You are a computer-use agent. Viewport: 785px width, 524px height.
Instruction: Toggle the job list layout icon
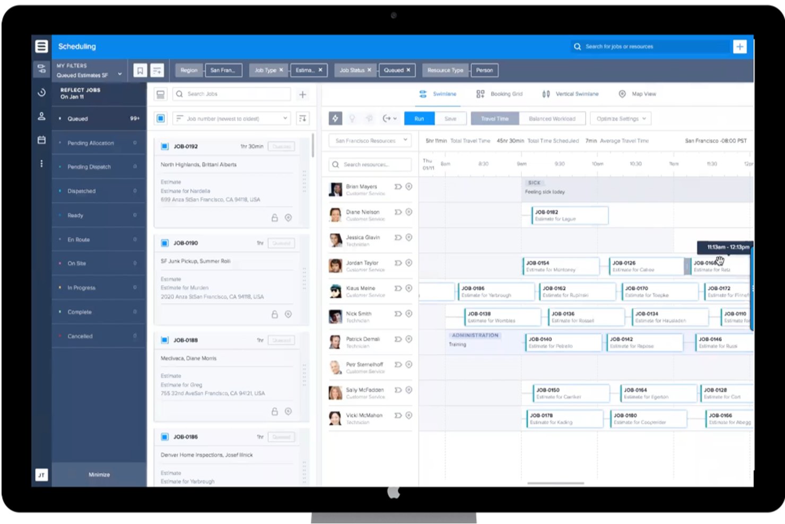coord(160,94)
